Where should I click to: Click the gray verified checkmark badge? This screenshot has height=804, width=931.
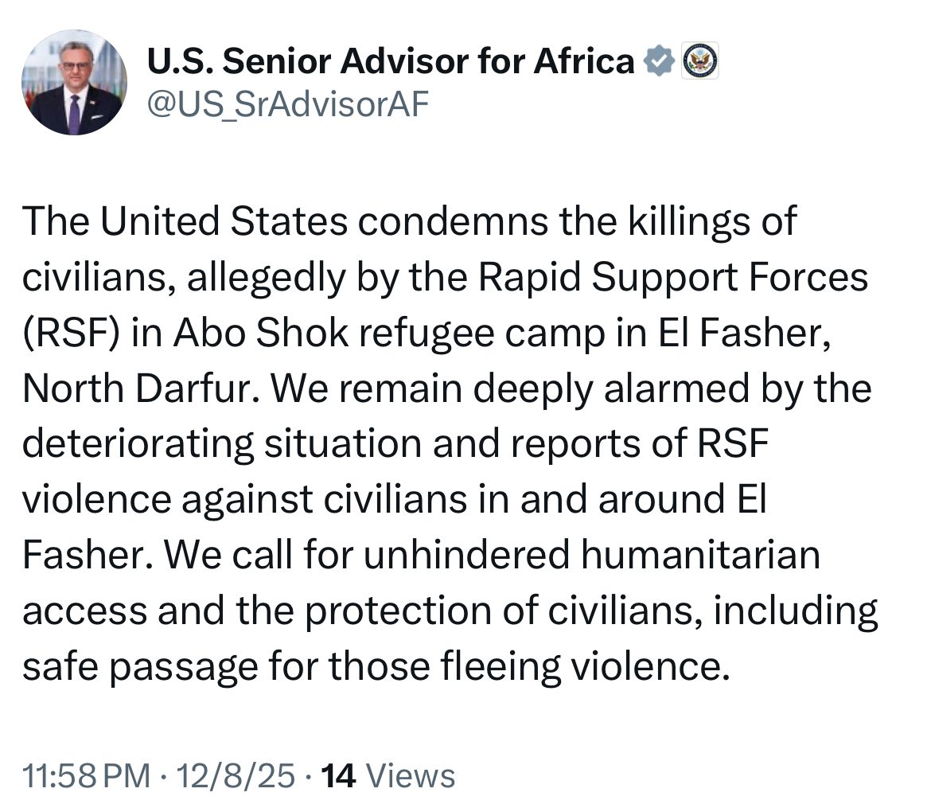[659, 62]
